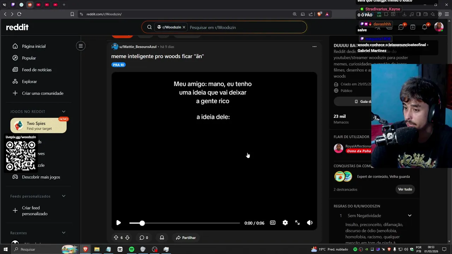
Task: Open the post's three-dot options menu
Action: pos(314,47)
